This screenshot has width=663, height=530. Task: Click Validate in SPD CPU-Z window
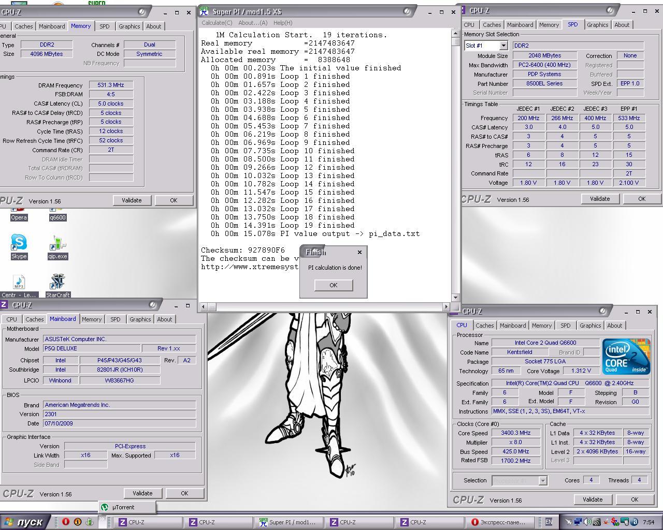point(600,199)
